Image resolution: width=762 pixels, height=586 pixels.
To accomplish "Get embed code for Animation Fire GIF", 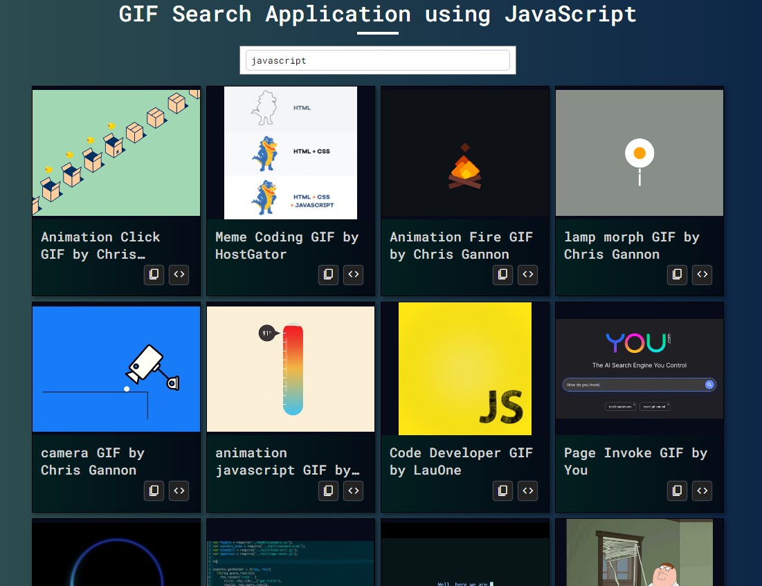I will (x=528, y=275).
